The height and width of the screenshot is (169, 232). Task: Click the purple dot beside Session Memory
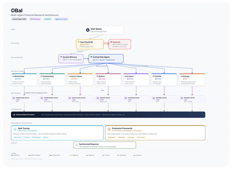61,57
